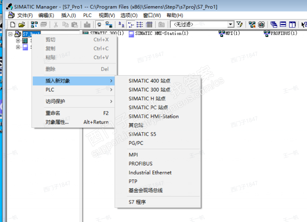Switch to Large Icons view
Image resolution: width=307 pixels, height=222 pixels.
[121, 25]
